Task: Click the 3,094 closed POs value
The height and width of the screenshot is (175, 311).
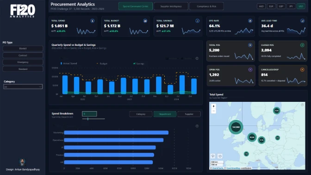Action: (267, 50)
